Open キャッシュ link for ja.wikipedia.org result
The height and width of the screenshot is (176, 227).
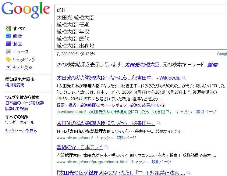pos(184,112)
